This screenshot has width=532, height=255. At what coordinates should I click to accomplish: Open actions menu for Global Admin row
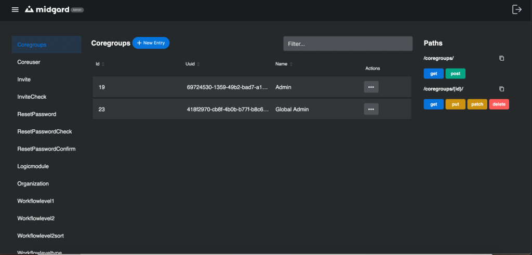pyautogui.click(x=371, y=109)
